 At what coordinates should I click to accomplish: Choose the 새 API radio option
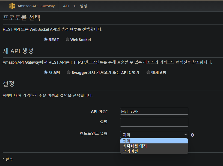(x=46, y=72)
